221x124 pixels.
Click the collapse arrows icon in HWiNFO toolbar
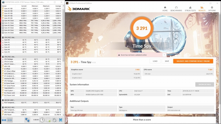tap(10, 120)
